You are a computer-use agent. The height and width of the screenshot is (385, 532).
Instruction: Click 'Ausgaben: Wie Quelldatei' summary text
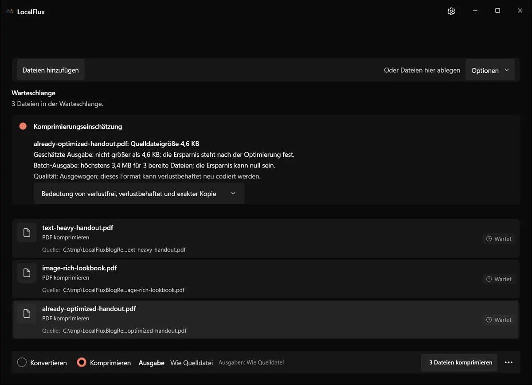click(x=251, y=362)
